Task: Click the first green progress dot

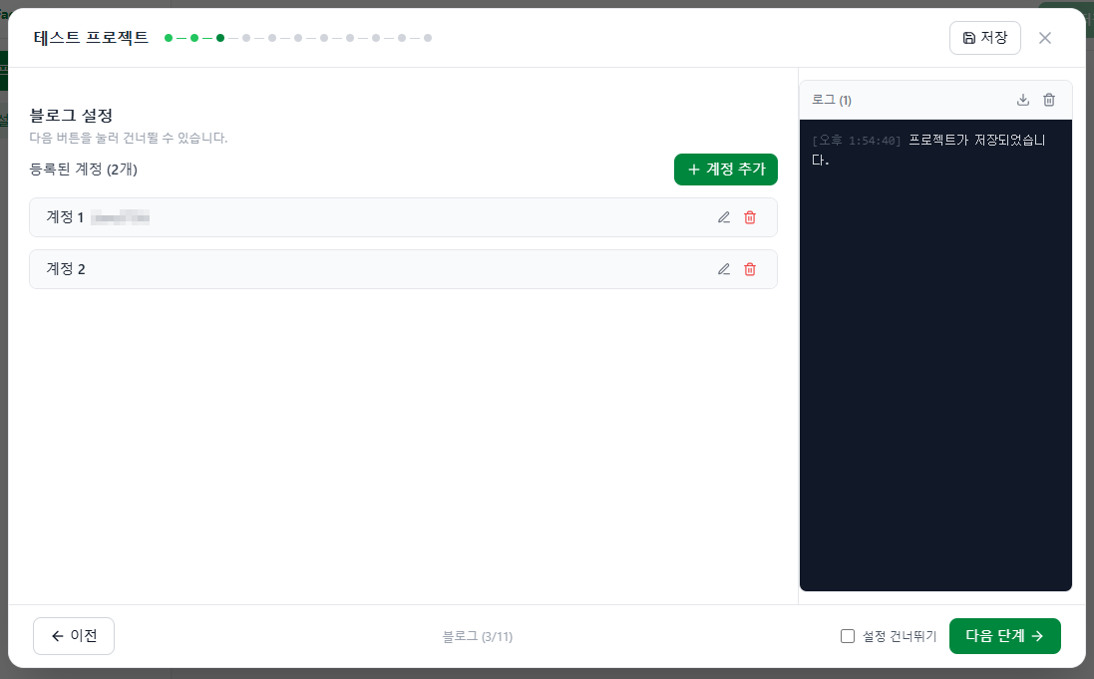Action: [x=169, y=38]
